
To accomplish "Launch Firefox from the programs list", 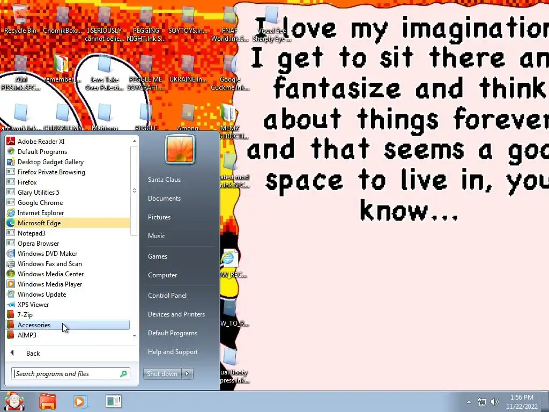I will [x=68, y=182].
